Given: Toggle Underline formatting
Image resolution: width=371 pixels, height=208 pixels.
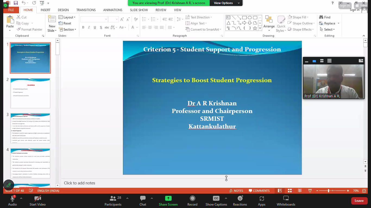Looking at the screenshot, I should (x=95, y=27).
